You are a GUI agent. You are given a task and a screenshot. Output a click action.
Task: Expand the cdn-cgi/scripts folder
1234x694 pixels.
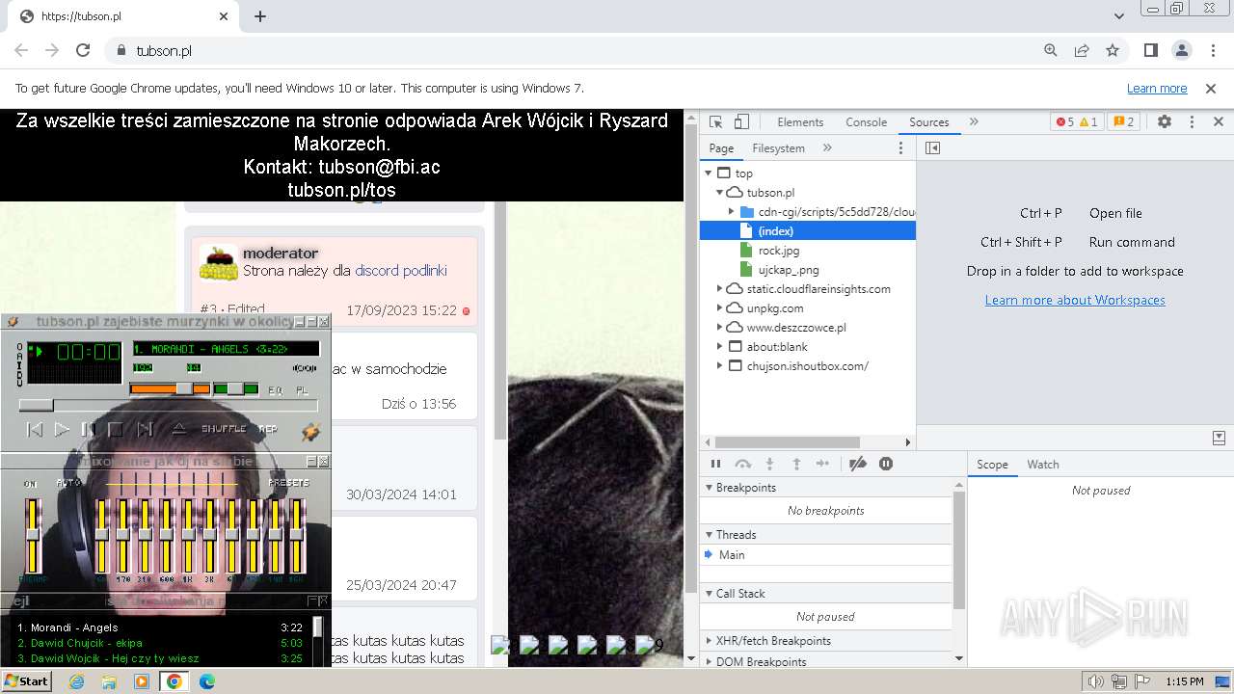[x=731, y=212]
